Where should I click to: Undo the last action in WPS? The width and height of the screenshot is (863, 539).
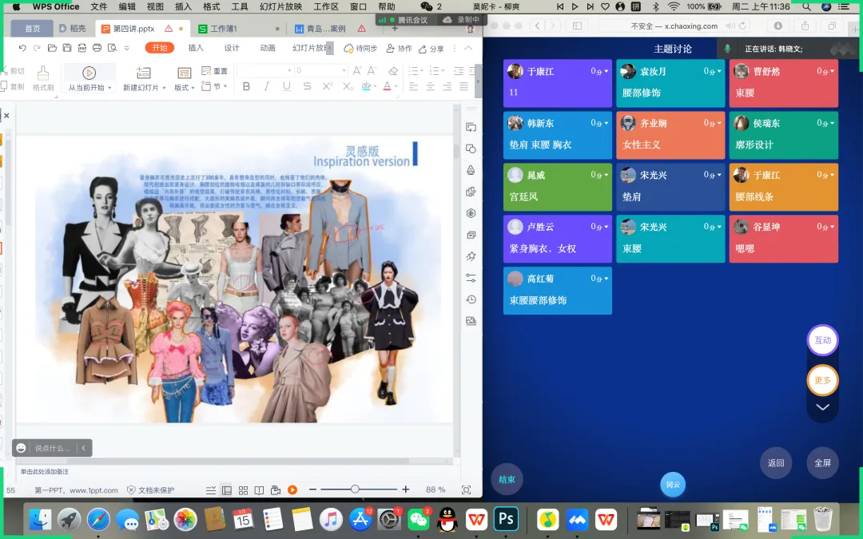(22, 49)
